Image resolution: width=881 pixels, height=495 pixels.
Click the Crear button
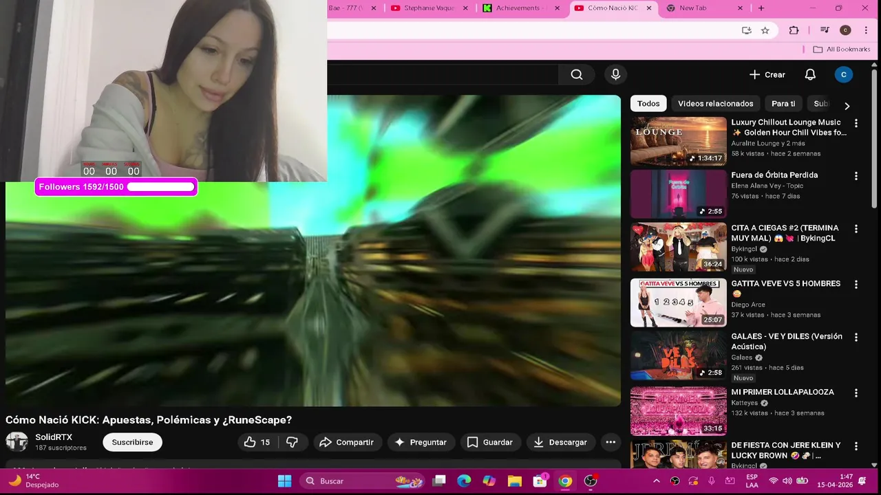(x=767, y=74)
